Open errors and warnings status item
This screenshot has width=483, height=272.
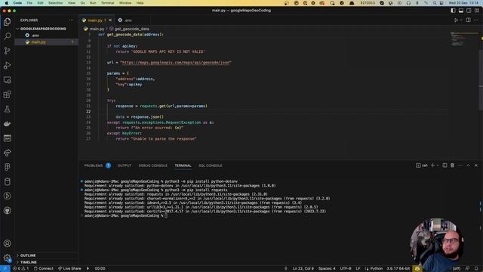click(20, 269)
